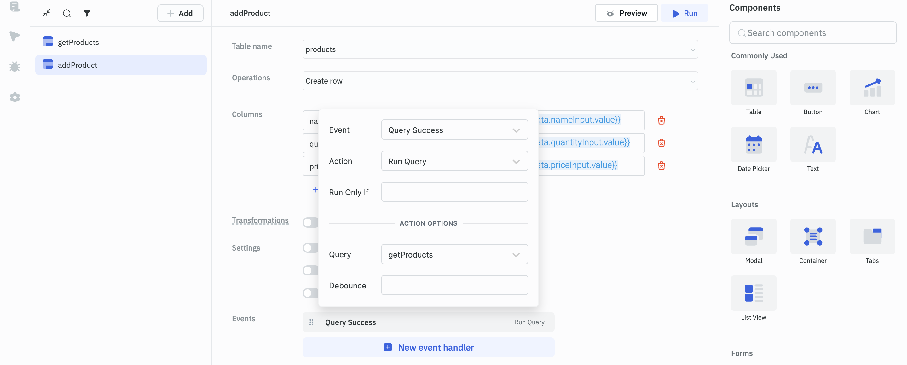Select the Chart component icon

[872, 88]
